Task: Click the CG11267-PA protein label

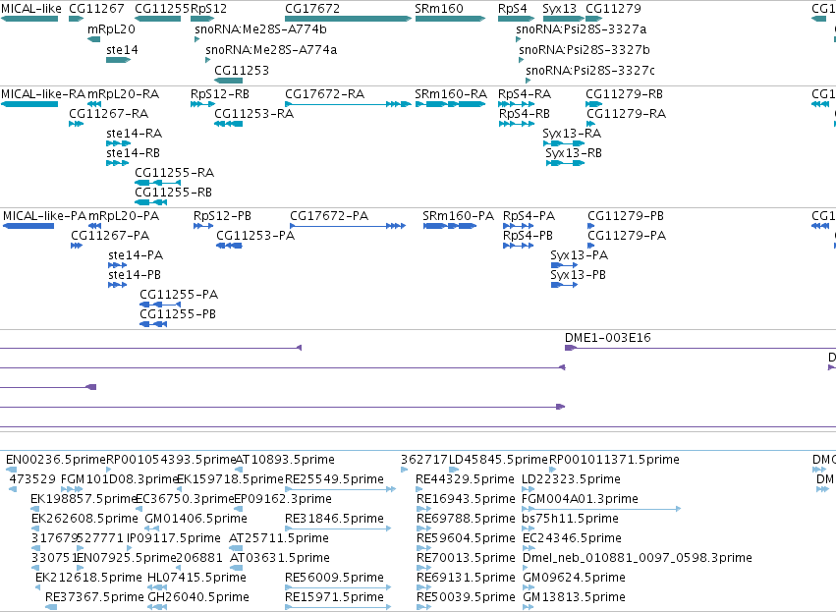Action: click(110, 236)
